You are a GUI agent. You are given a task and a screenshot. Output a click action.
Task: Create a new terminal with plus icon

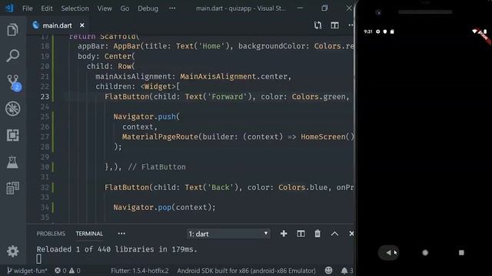[284, 233]
